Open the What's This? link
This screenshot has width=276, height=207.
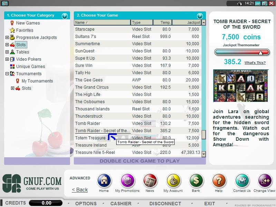255,63
